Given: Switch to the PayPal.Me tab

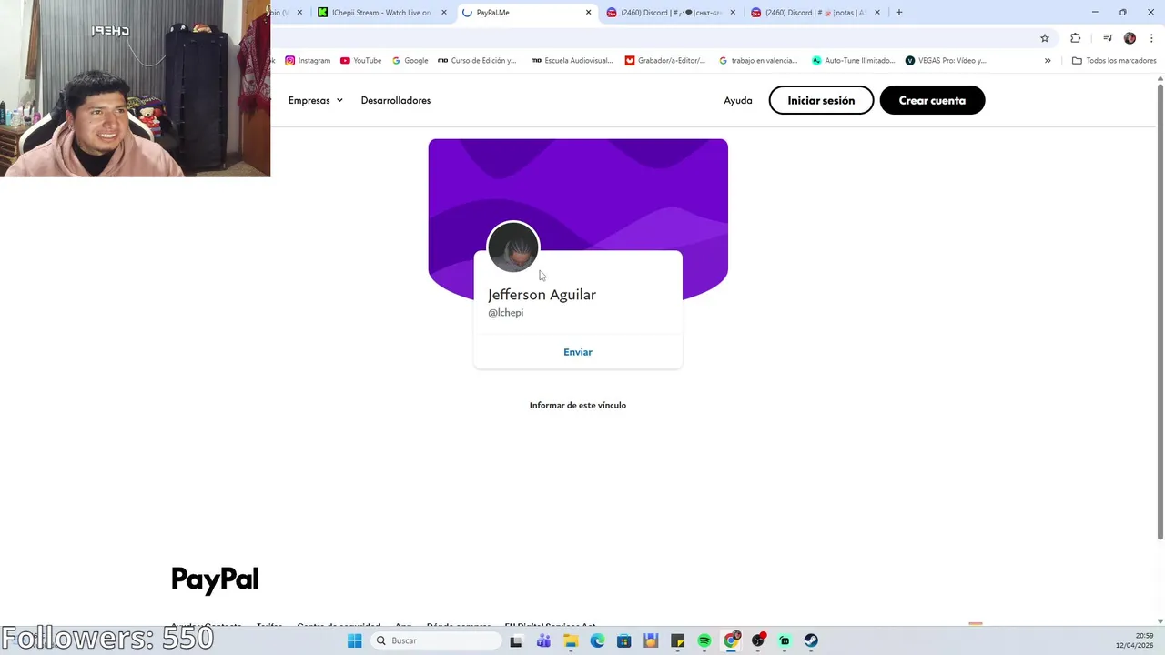Looking at the screenshot, I should [x=527, y=13].
